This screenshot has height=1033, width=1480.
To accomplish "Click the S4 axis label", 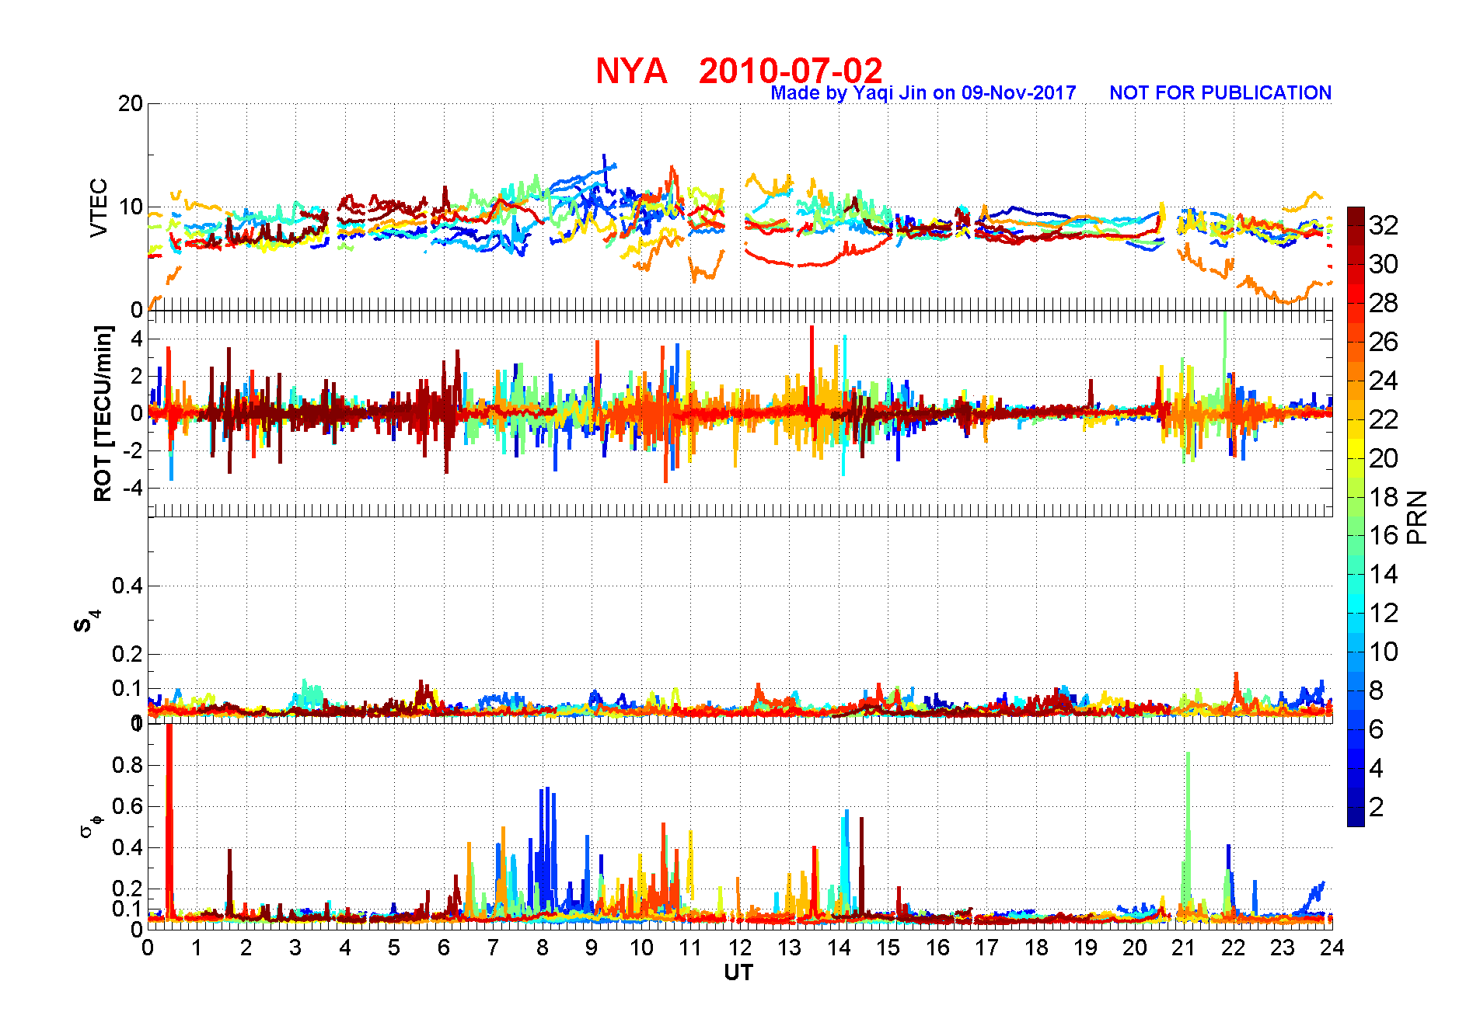I will (87, 621).
